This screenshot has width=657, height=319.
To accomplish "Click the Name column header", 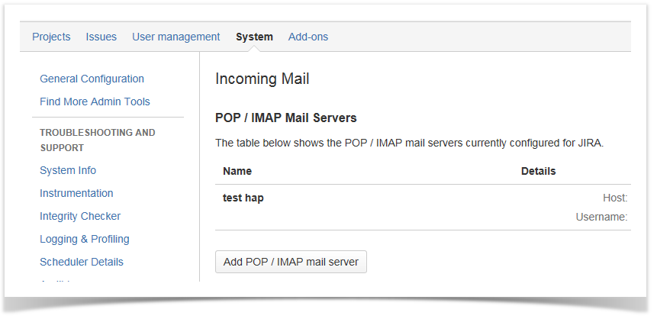I will [237, 171].
